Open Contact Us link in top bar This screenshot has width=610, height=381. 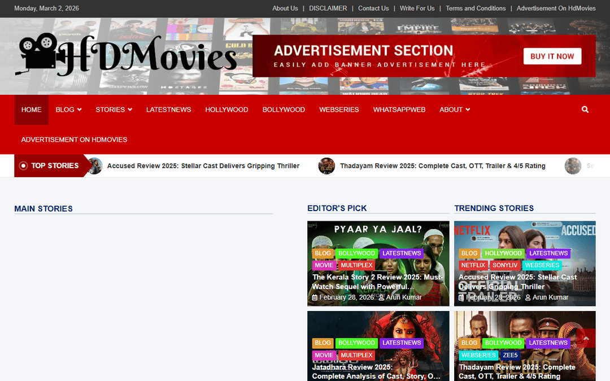373,8
